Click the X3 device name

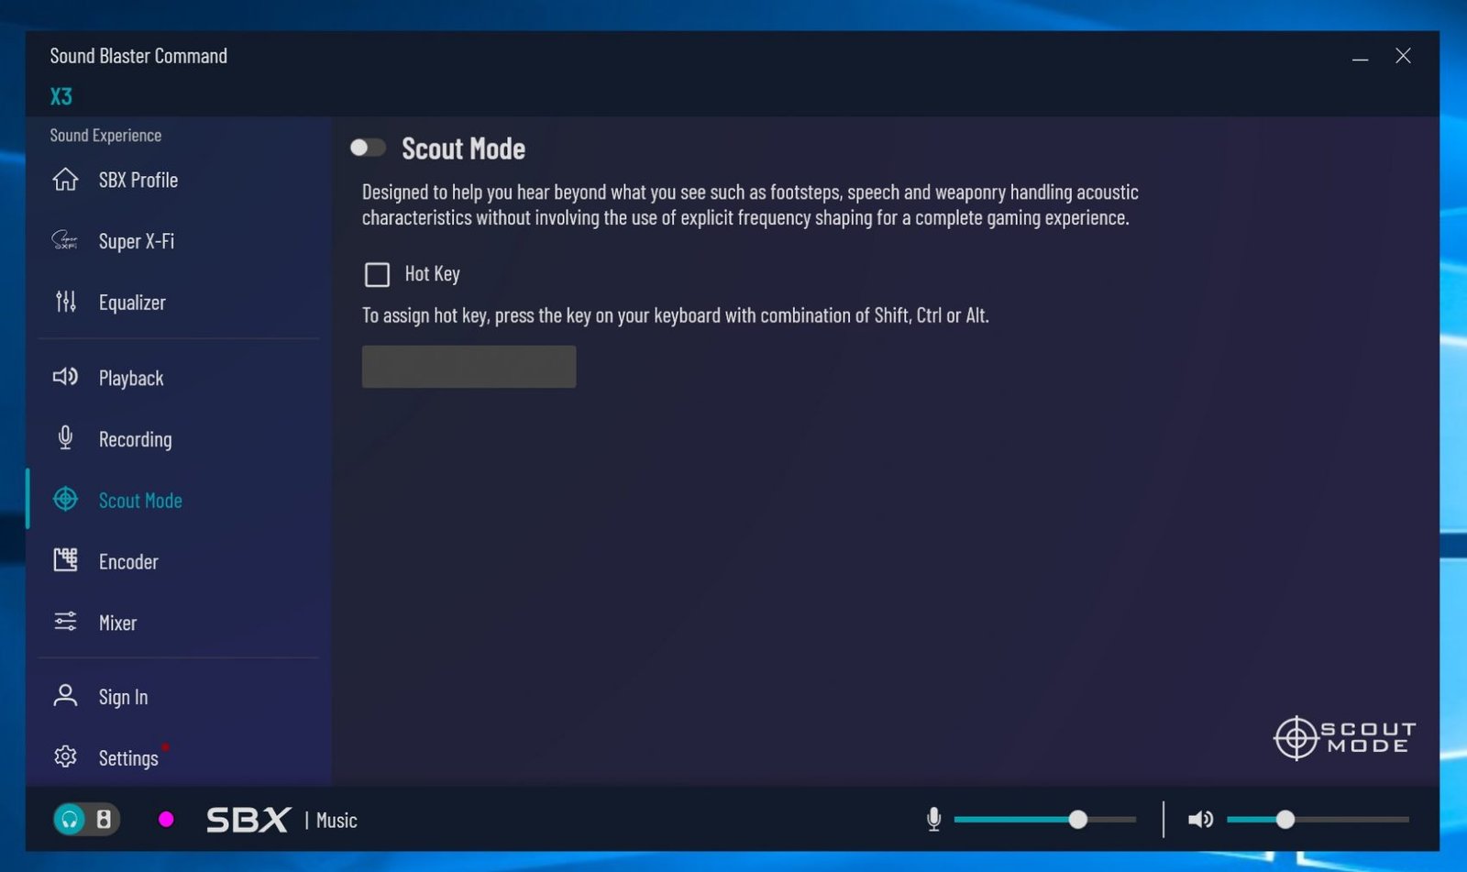pyautogui.click(x=61, y=96)
